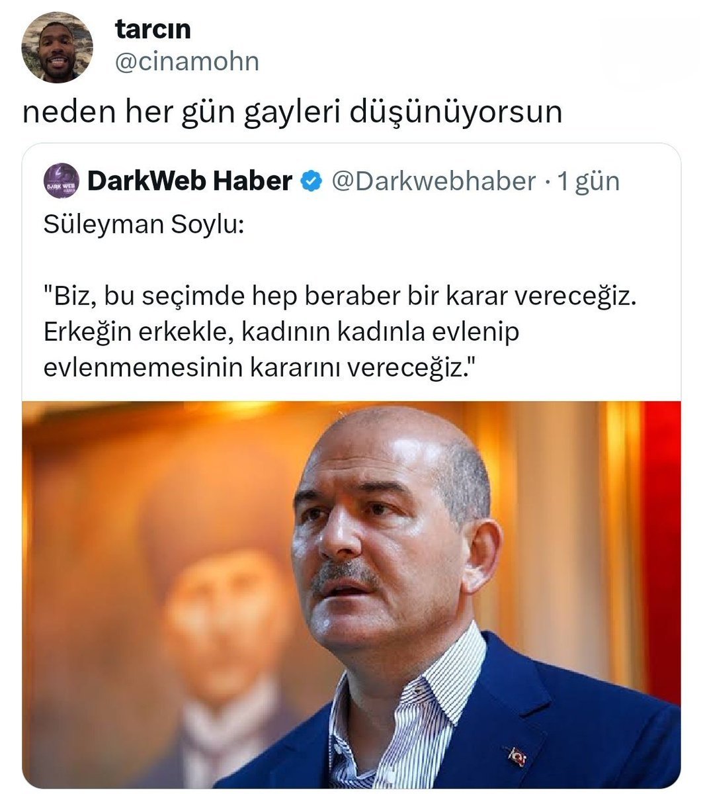Open the @Darkwebhaber handle
The image size is (703, 794).
coord(433,181)
